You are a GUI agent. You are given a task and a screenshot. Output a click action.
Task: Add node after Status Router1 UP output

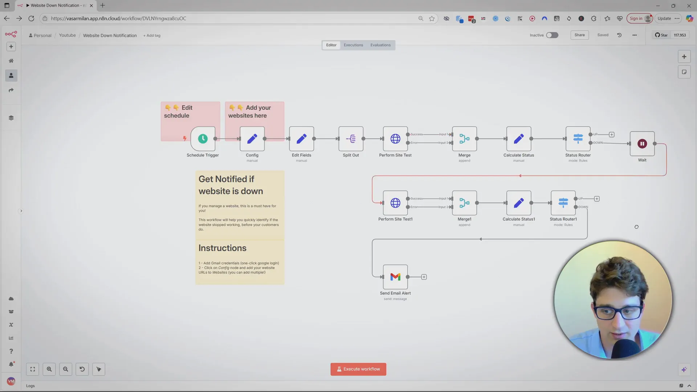[x=597, y=199]
